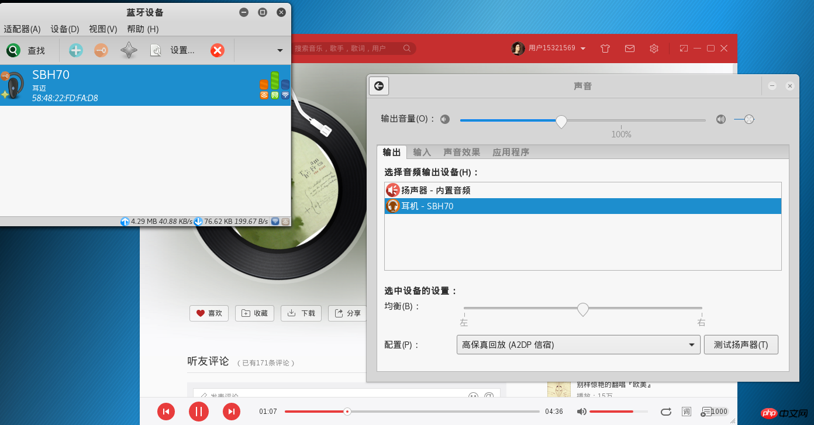Click the Test Speakers (测试扬声器) button
This screenshot has width=814, height=425.
[741, 345]
